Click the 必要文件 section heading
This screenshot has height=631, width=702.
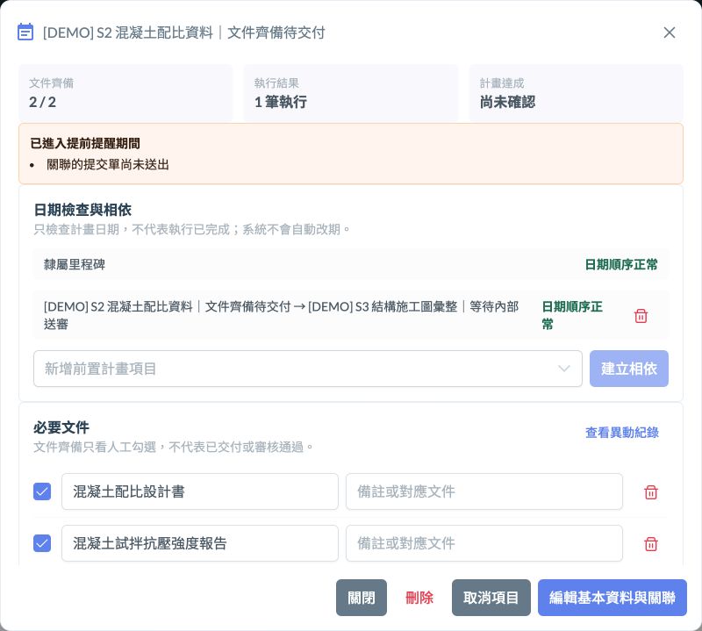pos(61,427)
